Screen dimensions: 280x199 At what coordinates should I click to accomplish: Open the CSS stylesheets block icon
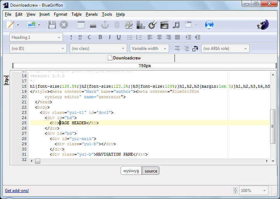(140, 25)
